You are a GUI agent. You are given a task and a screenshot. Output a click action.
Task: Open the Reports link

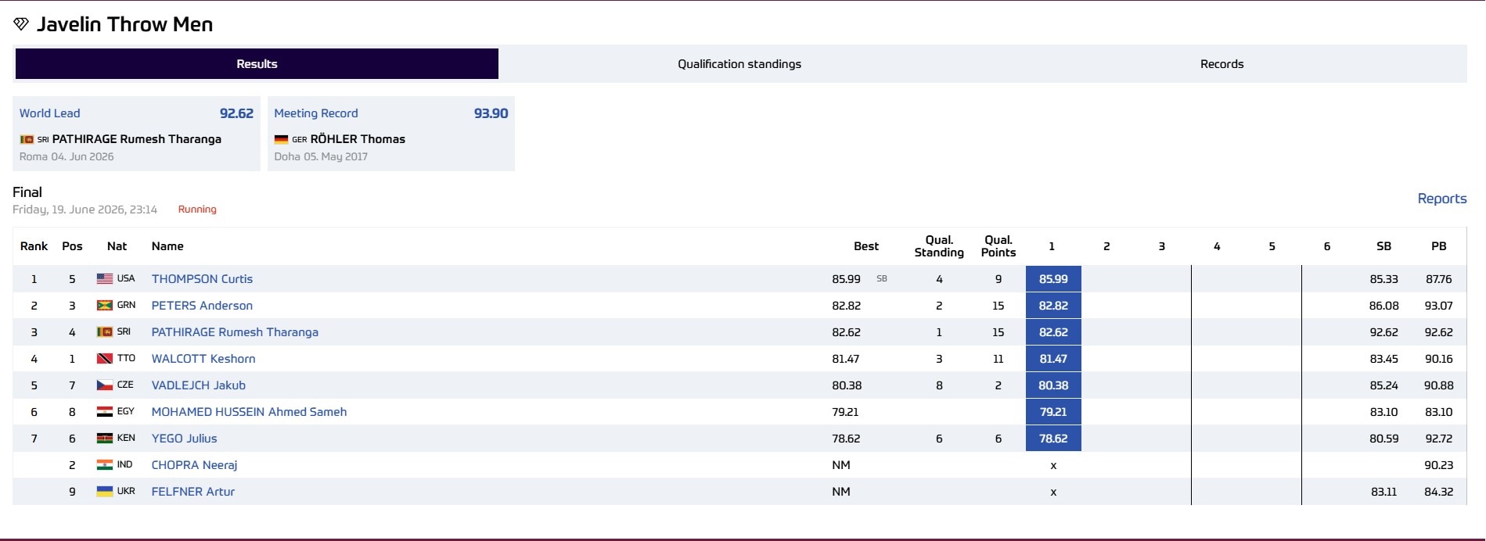pyautogui.click(x=1442, y=199)
